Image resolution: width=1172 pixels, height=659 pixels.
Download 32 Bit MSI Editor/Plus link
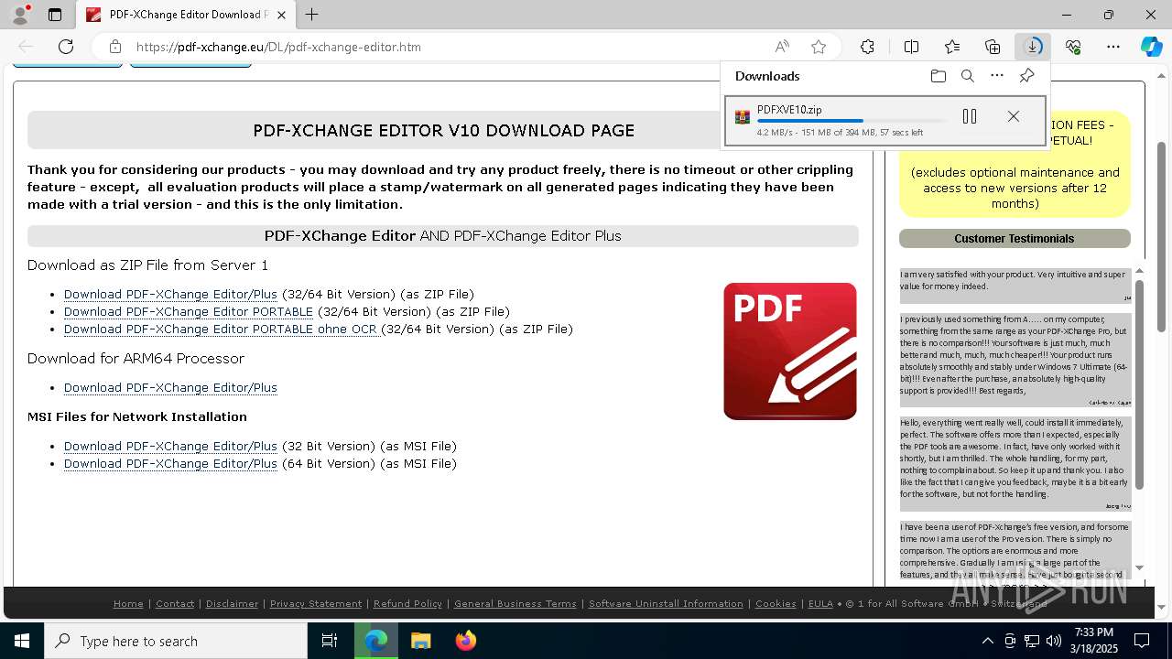click(x=170, y=446)
